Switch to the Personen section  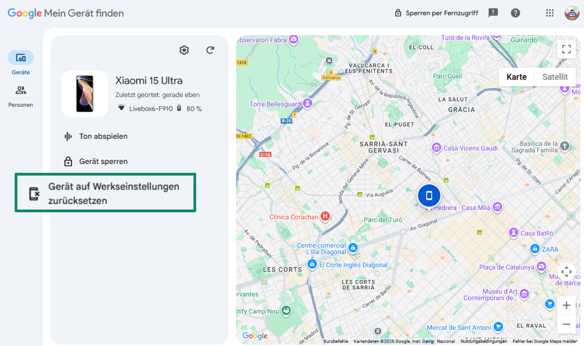coord(21,91)
